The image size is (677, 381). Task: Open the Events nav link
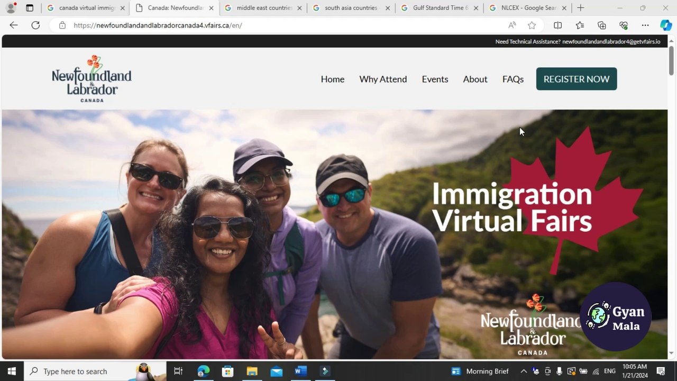[435, 79]
